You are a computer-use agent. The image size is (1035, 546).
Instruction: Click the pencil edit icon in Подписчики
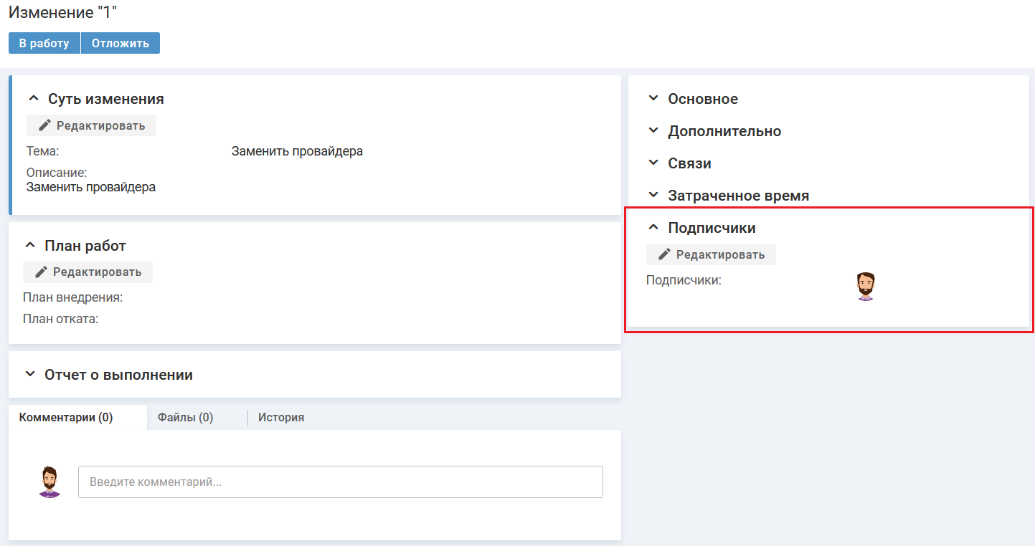(x=665, y=254)
